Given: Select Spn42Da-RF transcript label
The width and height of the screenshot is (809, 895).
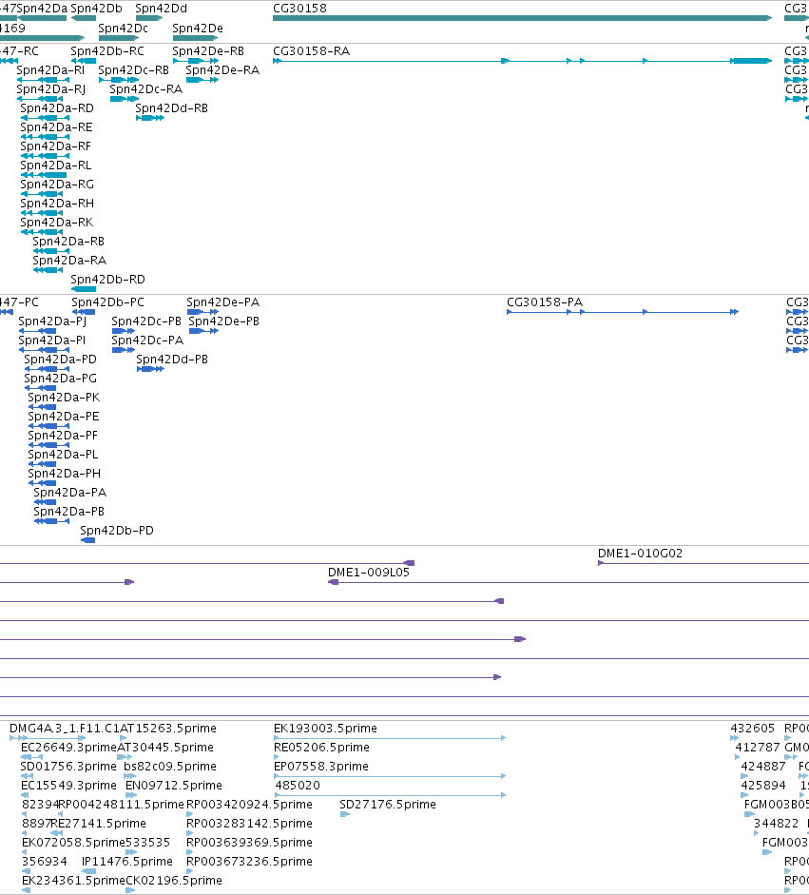Looking at the screenshot, I should pos(56,146).
